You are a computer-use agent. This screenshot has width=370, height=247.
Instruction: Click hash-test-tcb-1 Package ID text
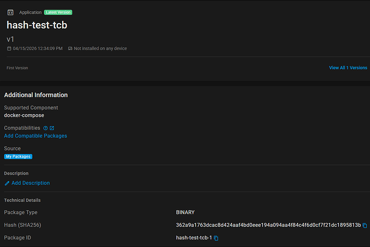pos(194,238)
